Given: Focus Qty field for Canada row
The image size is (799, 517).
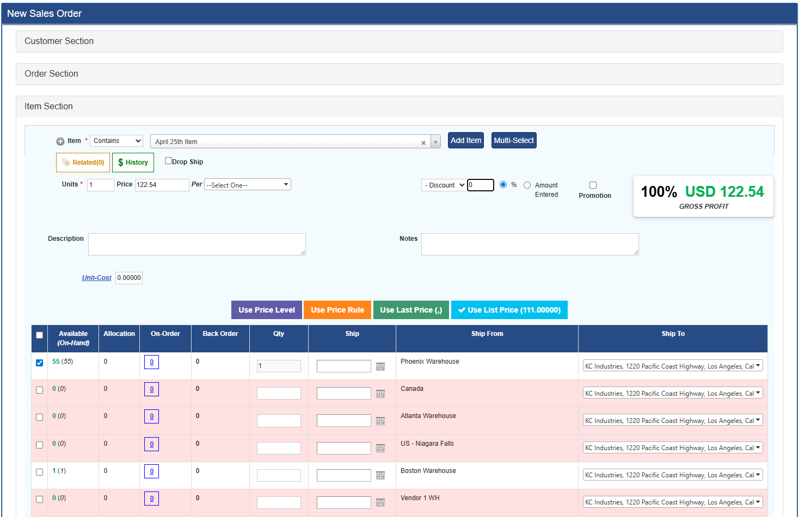Looking at the screenshot, I should pyautogui.click(x=279, y=394).
